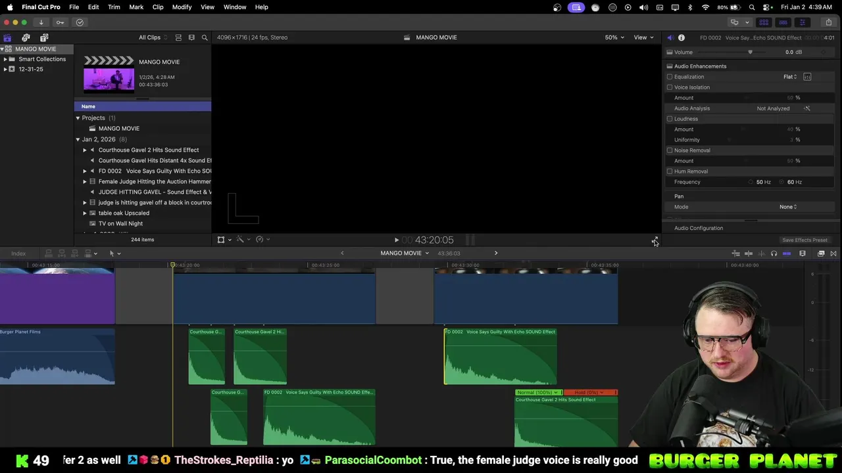Expand the Smart Collections folder
The height and width of the screenshot is (473, 842).
pyautogui.click(x=5, y=59)
